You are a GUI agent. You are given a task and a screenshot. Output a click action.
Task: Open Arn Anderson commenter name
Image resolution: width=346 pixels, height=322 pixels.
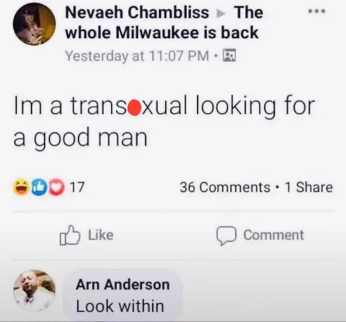click(x=122, y=285)
